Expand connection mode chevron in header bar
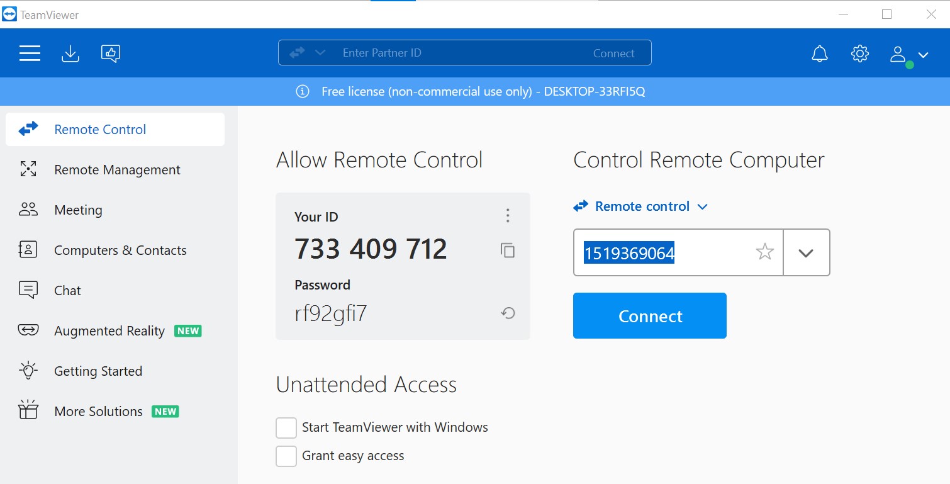Screen dimensions: 950x484 point(320,53)
